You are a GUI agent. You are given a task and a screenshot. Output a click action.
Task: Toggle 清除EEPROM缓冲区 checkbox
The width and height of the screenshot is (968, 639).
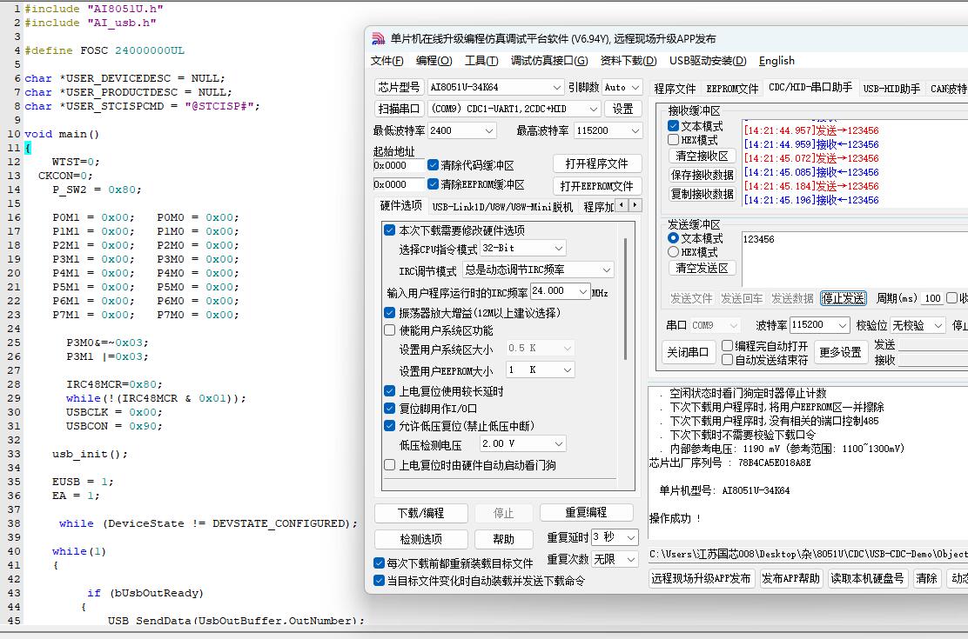pyautogui.click(x=433, y=183)
